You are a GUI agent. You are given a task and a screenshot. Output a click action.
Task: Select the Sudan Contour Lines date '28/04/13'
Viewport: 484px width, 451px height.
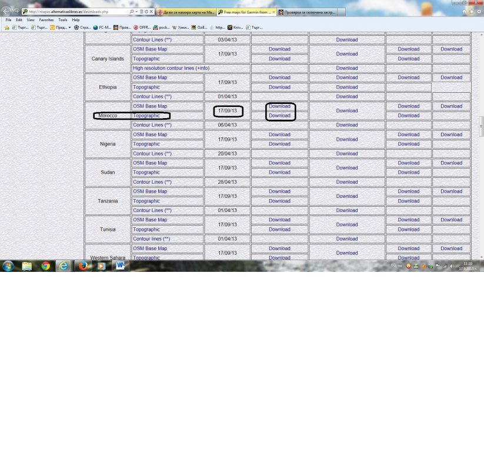[227, 182]
